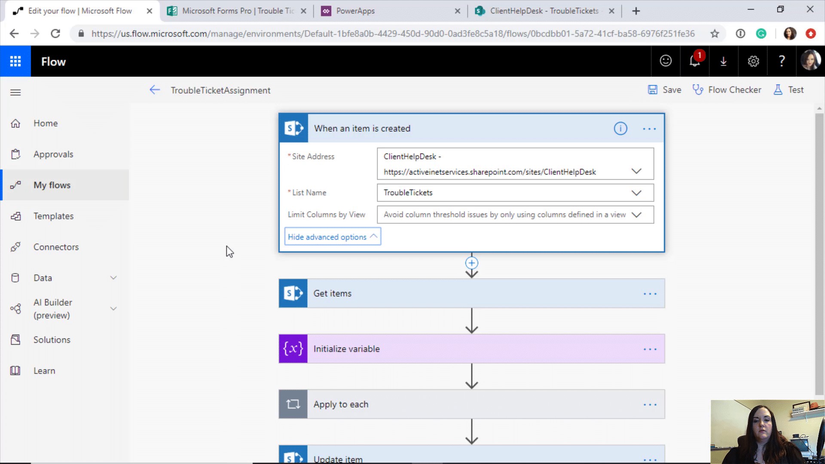Screen dimensions: 825x464
Task: Open the notifications bell
Action: [695, 61]
